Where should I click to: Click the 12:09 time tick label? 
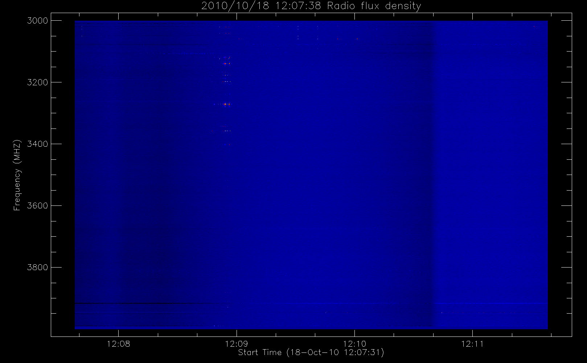[237, 344]
